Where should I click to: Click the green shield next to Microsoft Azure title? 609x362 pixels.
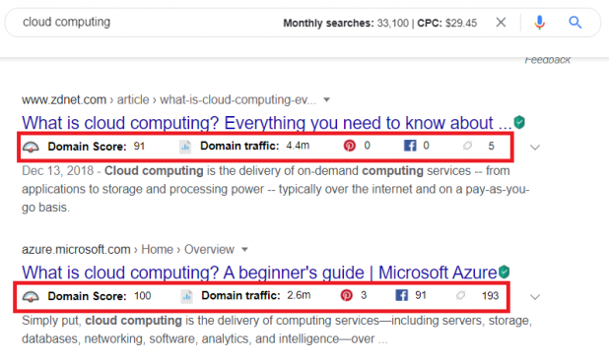[504, 271]
